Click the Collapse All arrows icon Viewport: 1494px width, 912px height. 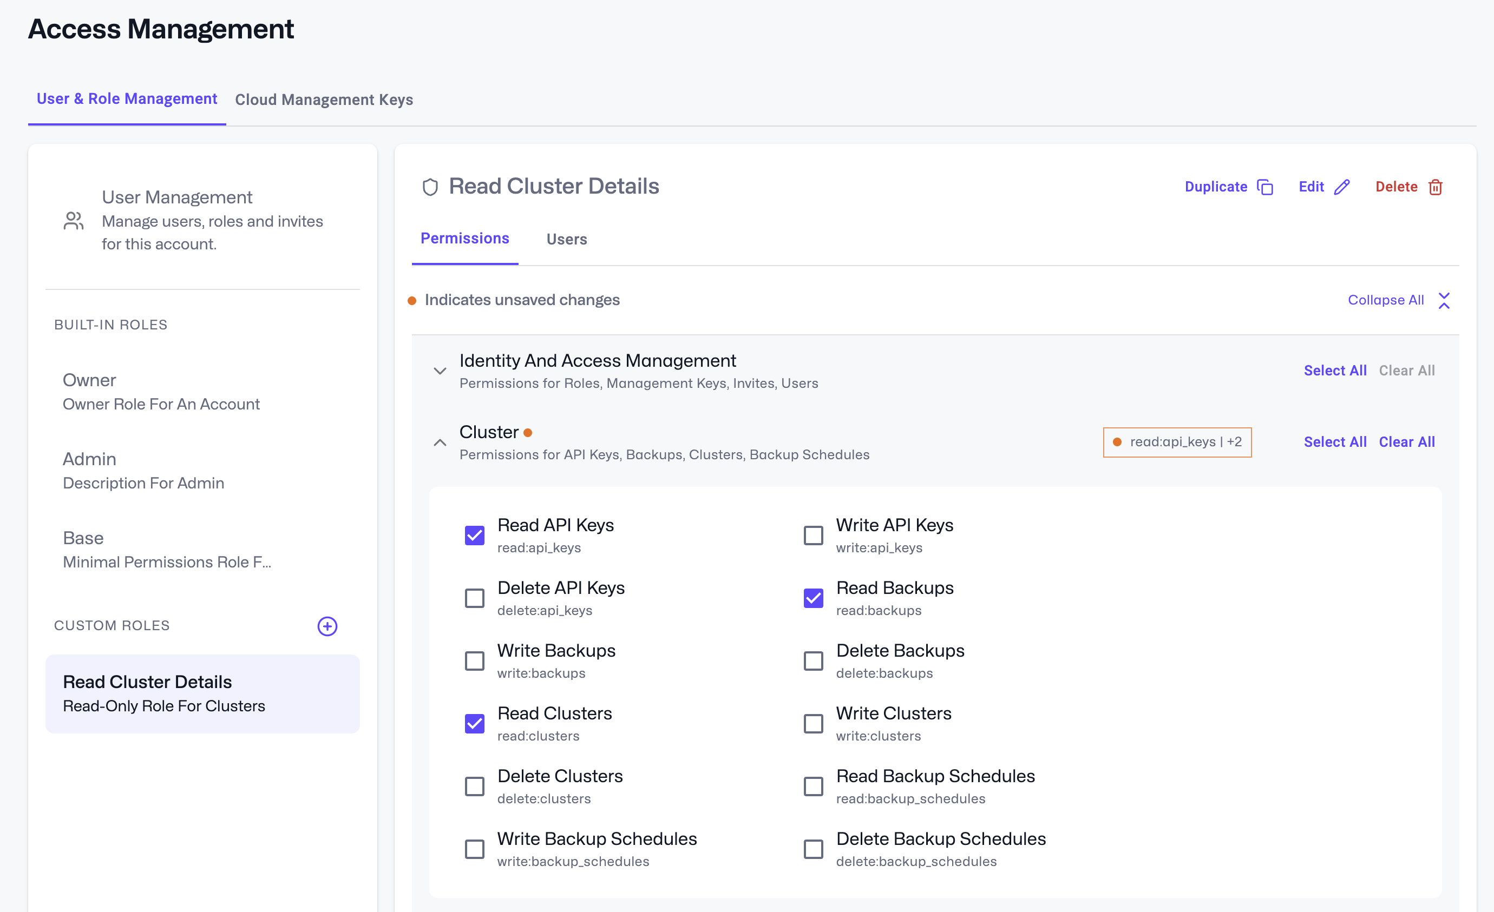click(1444, 301)
